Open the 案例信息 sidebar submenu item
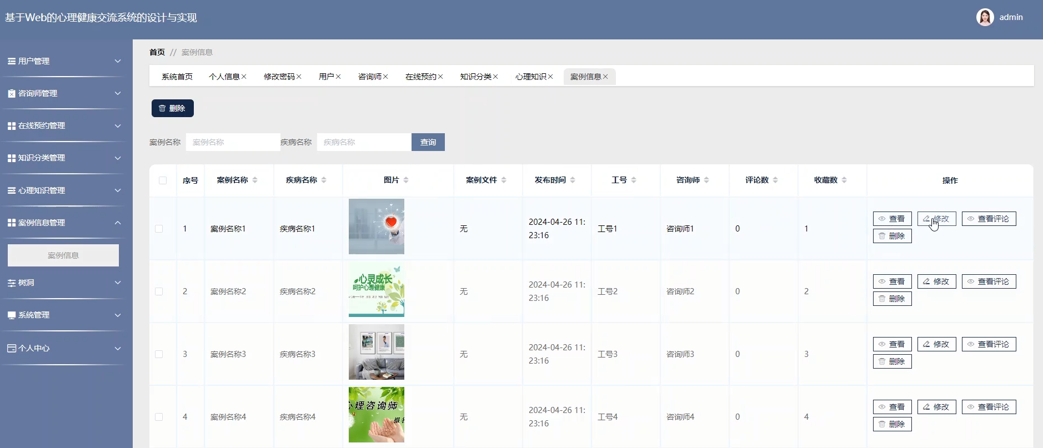1043x448 pixels. 63,255
